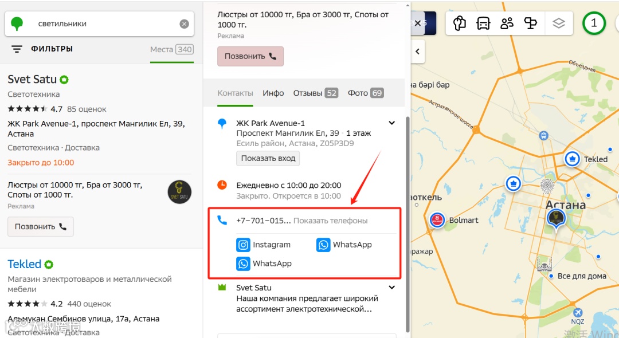Click Ежедневно с 10:00 до 20:00 hours text
The height and width of the screenshot is (338, 619).
(x=288, y=185)
